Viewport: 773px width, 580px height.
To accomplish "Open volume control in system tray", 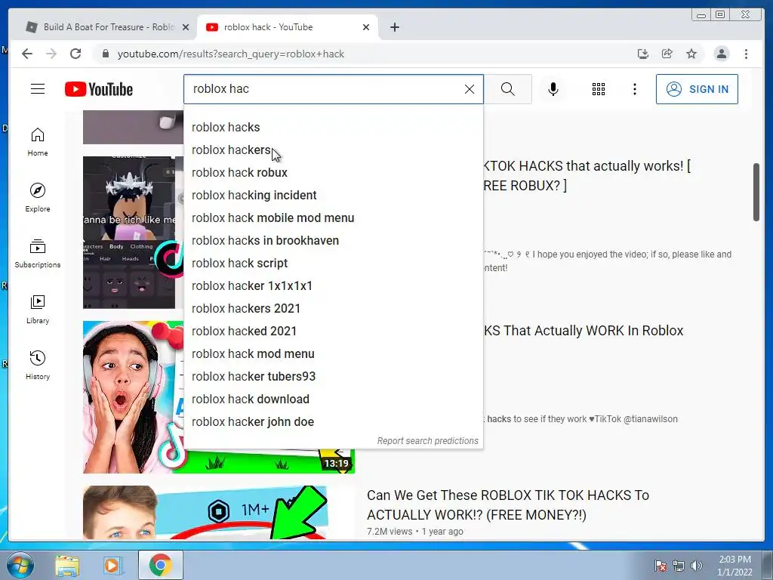I will point(696,566).
